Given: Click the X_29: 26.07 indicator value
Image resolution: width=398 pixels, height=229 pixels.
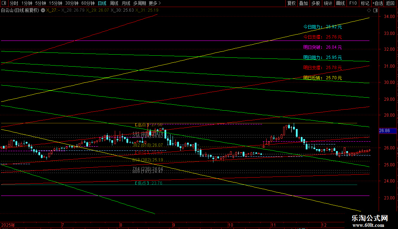Looking at the screenshot, I should (x=98, y=10).
